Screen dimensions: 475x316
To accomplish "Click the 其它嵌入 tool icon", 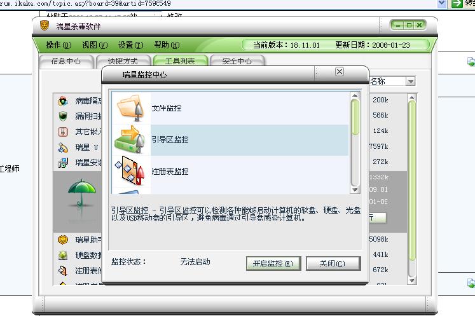I will (63, 132).
